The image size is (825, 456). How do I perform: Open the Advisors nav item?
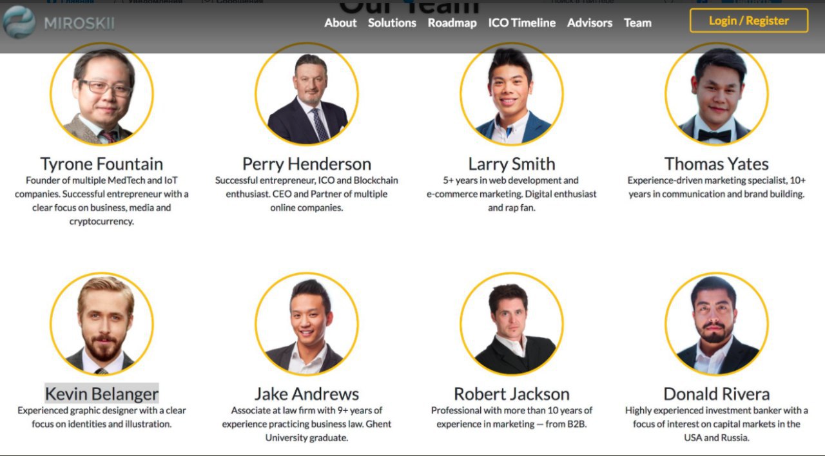(x=590, y=23)
